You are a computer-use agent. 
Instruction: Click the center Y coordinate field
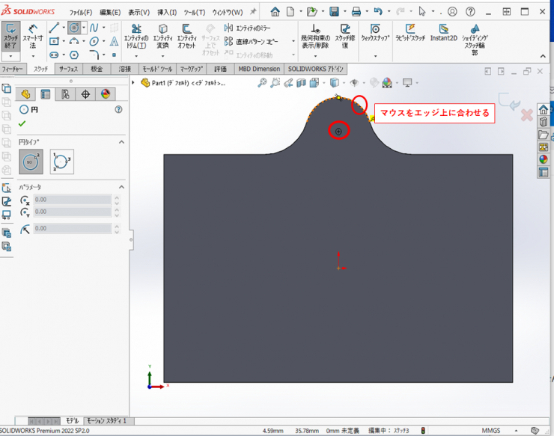click(73, 212)
